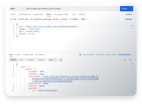Click the Send button
Viewport: 142px width, 104px height.
pyautogui.click(x=124, y=9)
